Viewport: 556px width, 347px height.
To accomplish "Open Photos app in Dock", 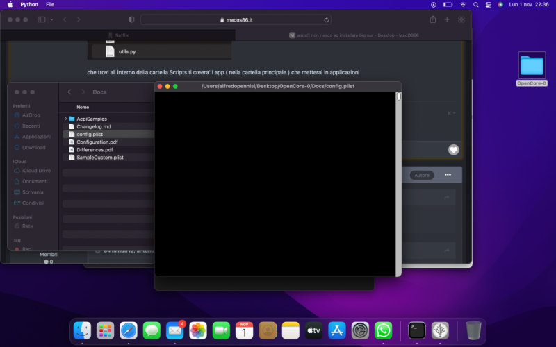I will 198,330.
